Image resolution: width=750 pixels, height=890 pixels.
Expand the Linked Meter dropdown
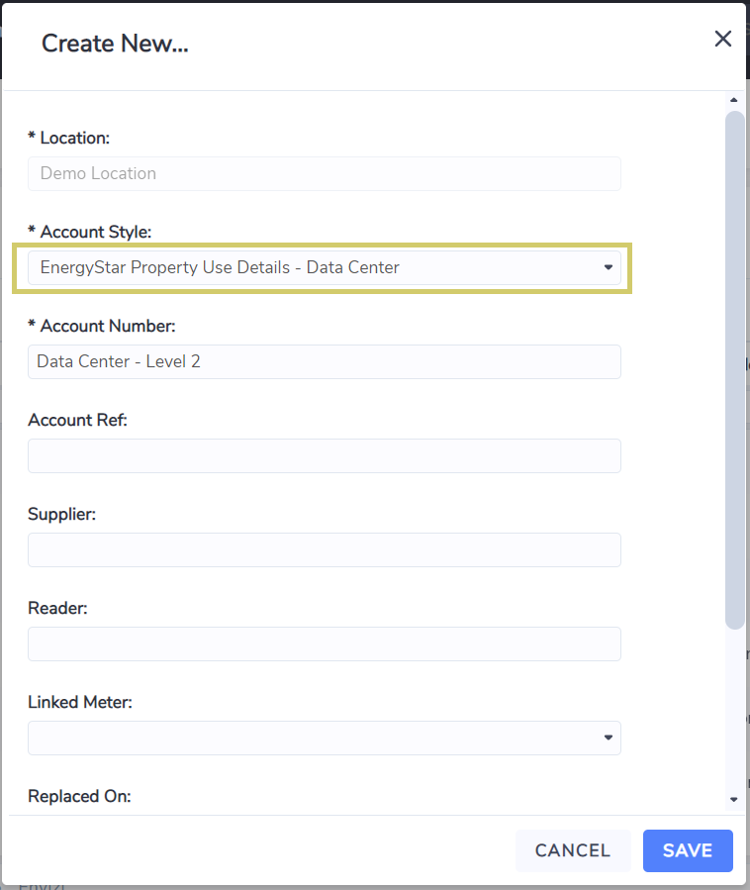click(x=324, y=738)
